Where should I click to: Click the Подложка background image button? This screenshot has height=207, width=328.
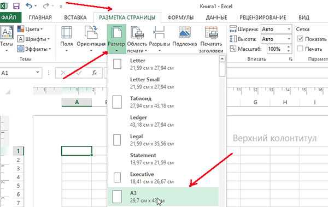pos(185,37)
